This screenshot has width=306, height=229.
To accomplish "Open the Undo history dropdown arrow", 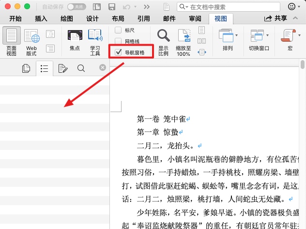I will coord(135,7).
